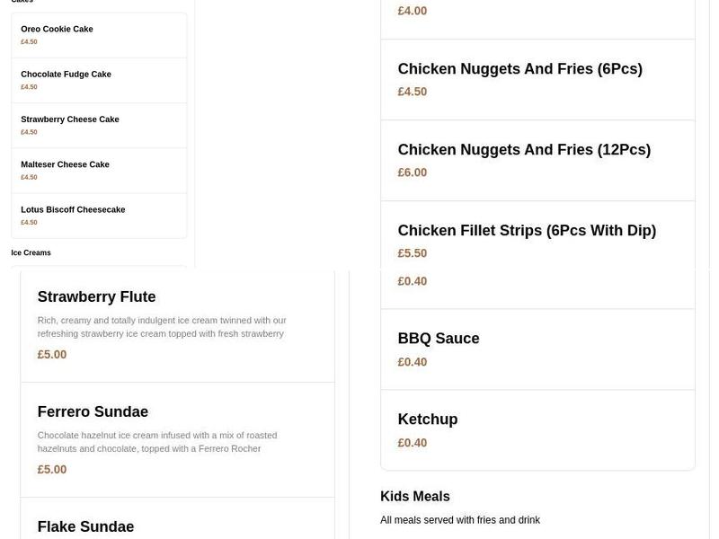Click the fries and drink description text
Viewport: 719px width, 539px height.
(x=459, y=519)
